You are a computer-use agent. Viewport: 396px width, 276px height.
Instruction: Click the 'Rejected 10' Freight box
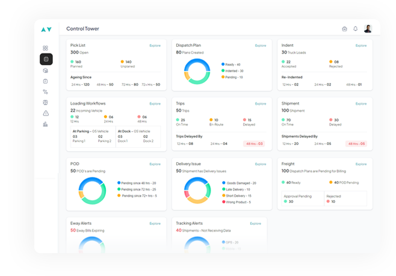(345, 198)
